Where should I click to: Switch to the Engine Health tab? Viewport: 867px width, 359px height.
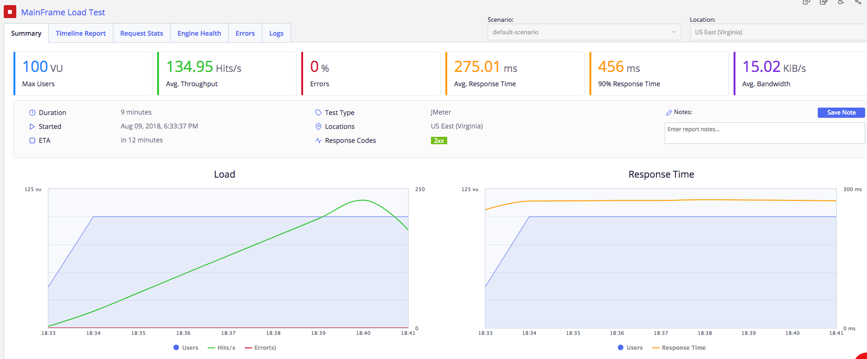click(199, 33)
